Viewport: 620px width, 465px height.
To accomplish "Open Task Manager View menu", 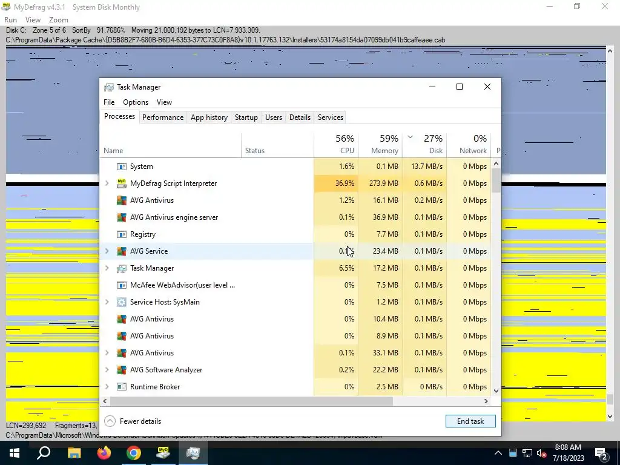I will pos(164,102).
